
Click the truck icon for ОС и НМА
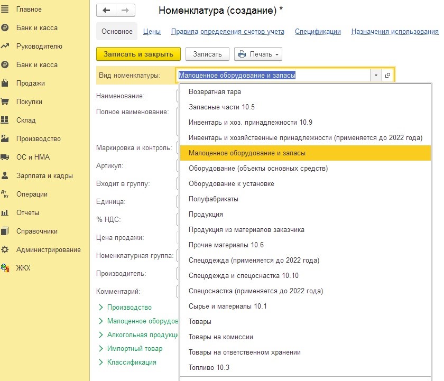5,157
